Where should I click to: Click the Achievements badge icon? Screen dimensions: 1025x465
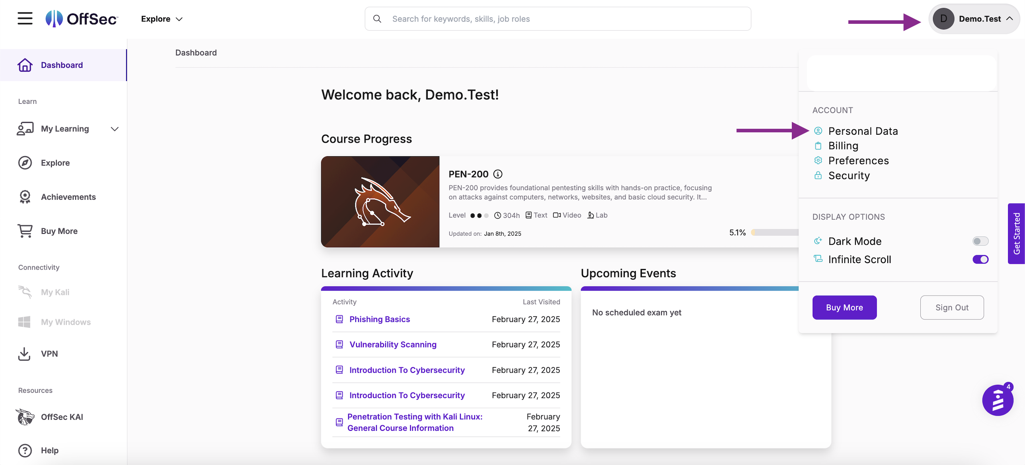[25, 197]
